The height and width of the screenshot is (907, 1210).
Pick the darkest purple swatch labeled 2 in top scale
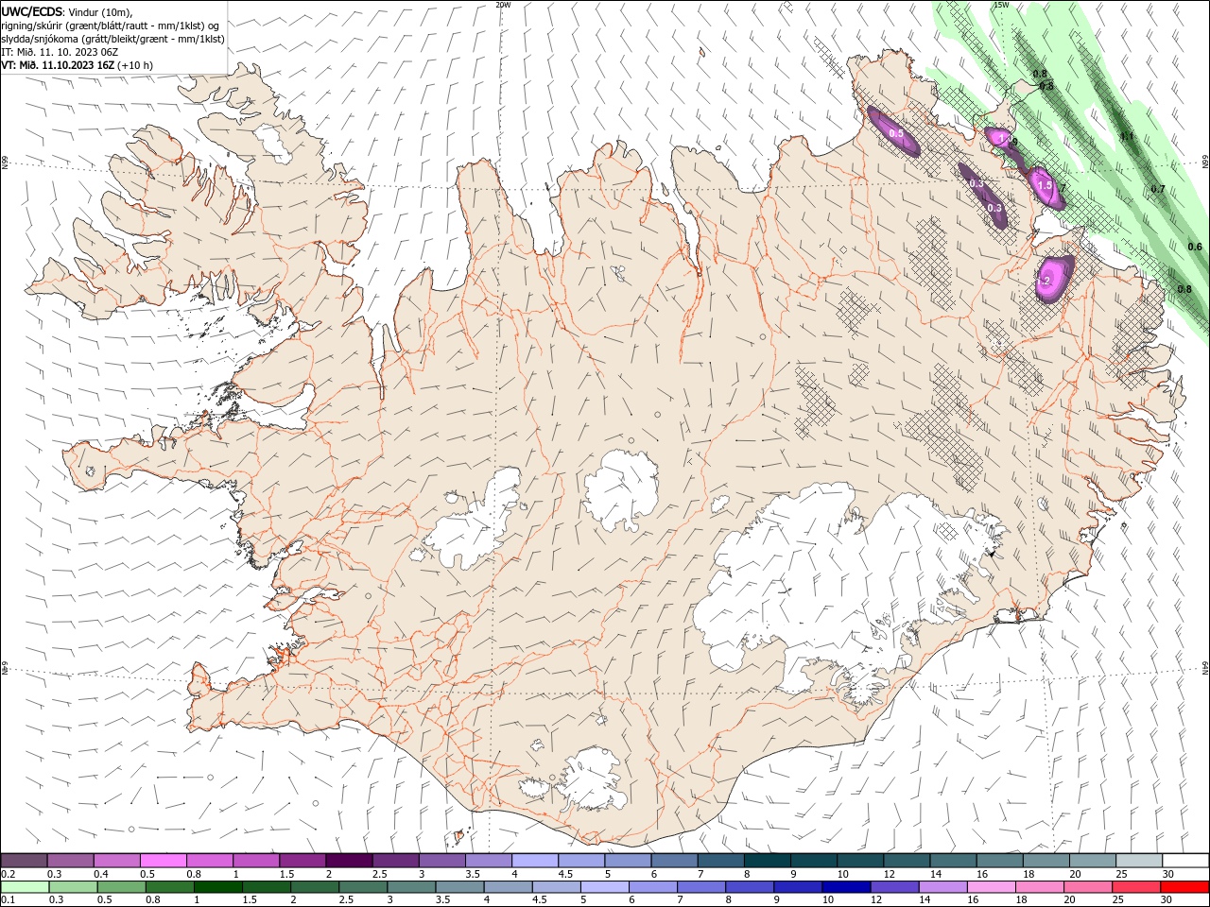pos(348,860)
